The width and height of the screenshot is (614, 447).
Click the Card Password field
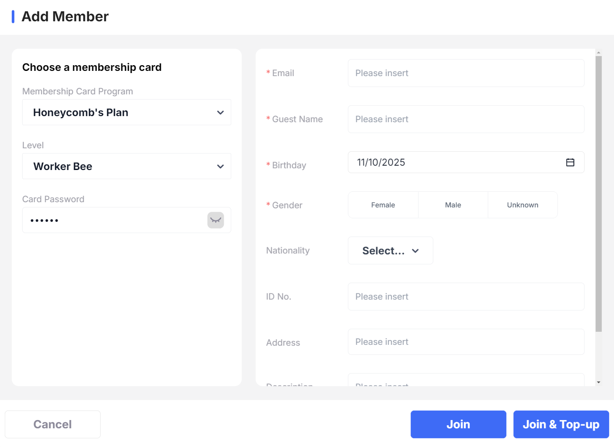tap(113, 220)
